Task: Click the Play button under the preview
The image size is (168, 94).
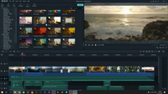Action: tap(92, 45)
